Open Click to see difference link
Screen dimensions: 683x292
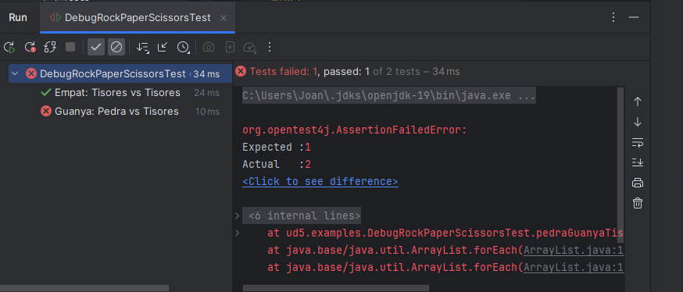click(320, 181)
